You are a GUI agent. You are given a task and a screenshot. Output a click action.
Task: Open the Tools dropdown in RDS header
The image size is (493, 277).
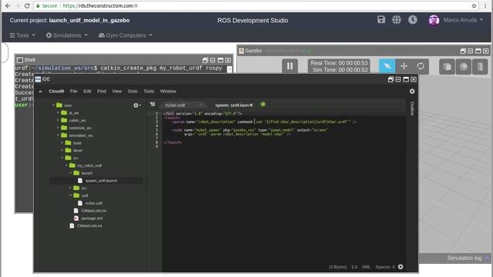(x=22, y=35)
